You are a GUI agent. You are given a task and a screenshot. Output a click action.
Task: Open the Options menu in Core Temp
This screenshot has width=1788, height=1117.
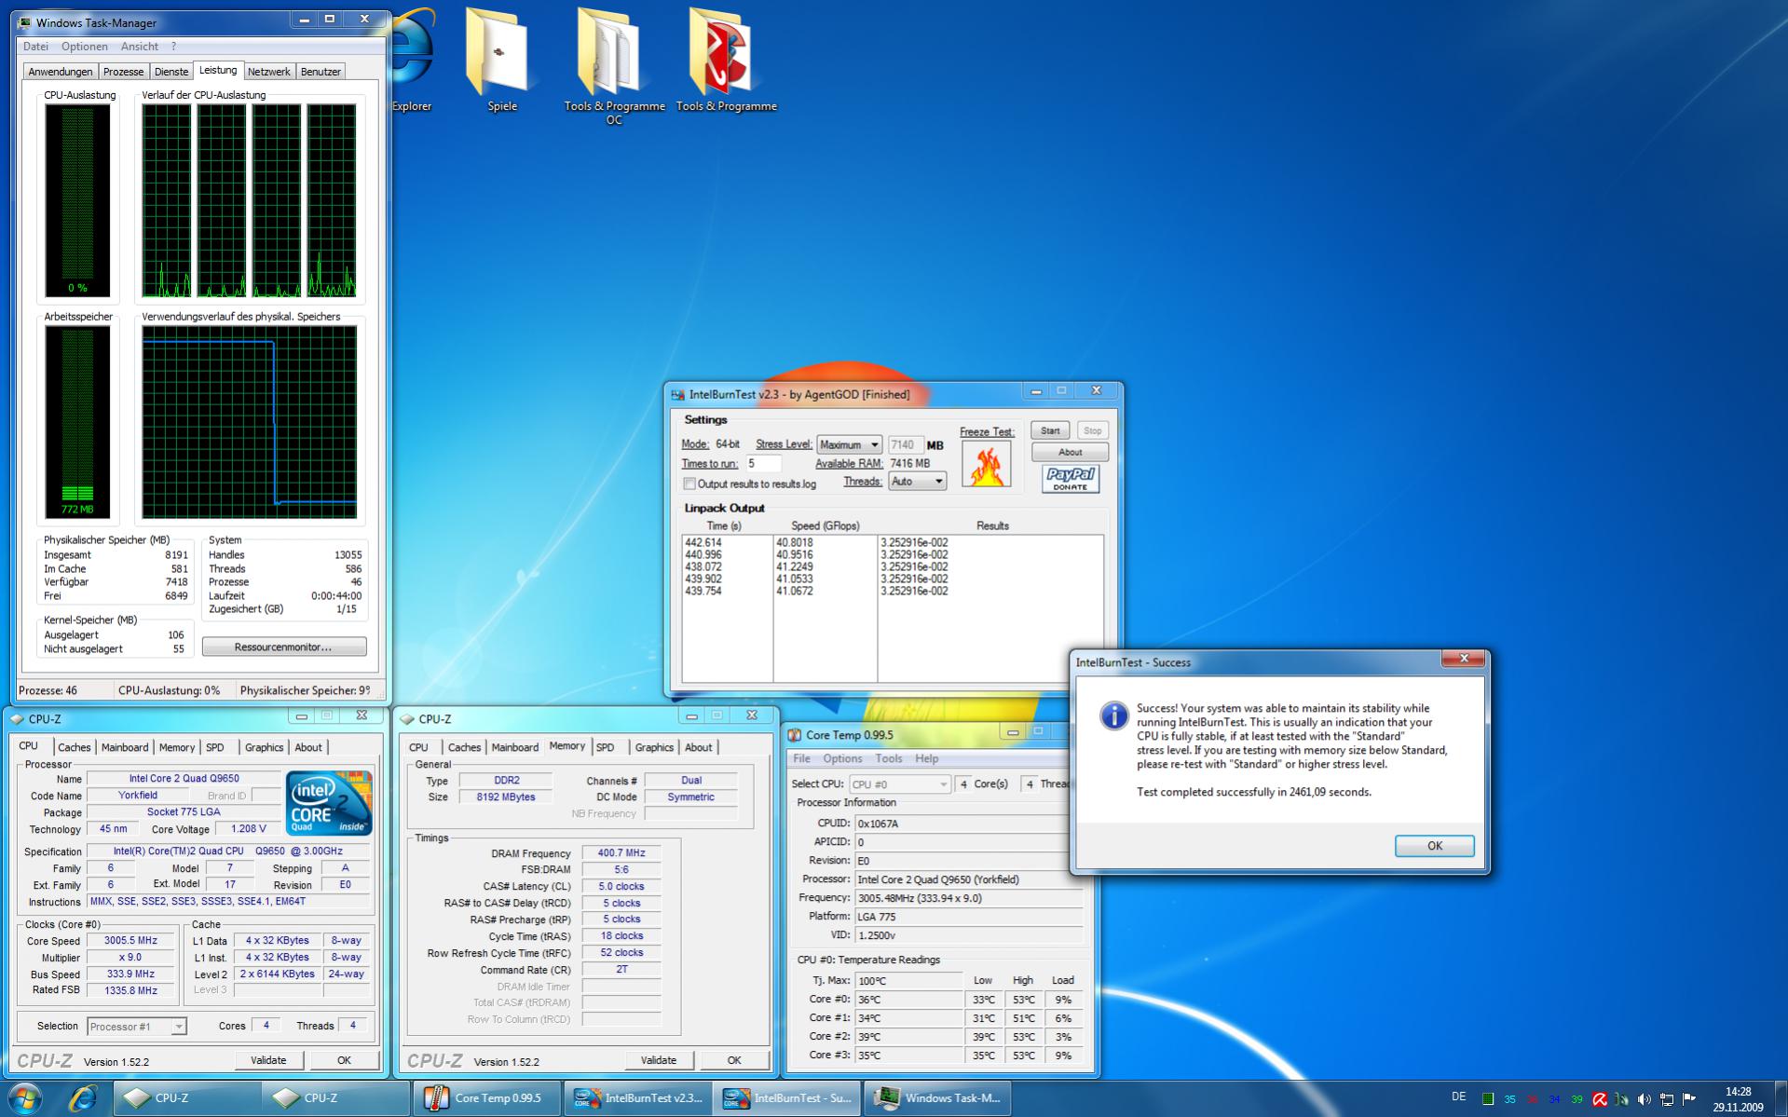click(842, 758)
